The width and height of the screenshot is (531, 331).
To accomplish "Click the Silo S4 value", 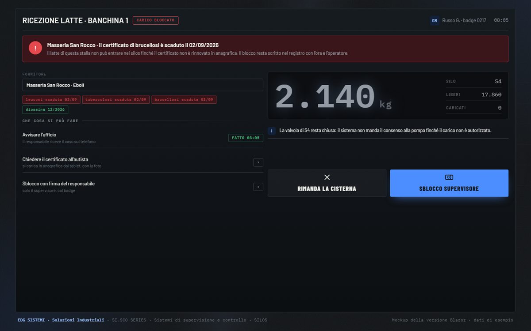I will coord(498,81).
